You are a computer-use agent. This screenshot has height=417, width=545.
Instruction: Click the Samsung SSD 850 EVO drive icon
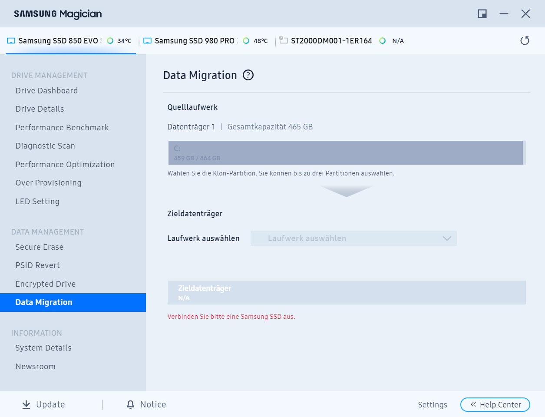click(x=11, y=41)
